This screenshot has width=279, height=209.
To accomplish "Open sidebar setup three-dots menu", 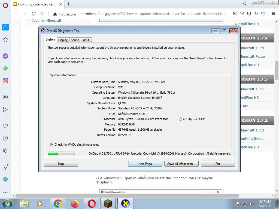I will point(5,193).
